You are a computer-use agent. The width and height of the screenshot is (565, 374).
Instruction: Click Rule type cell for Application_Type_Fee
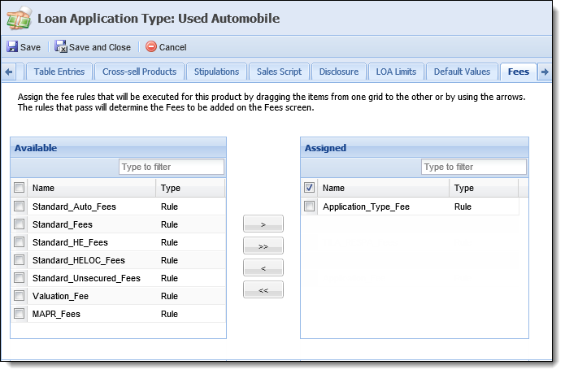click(x=463, y=207)
